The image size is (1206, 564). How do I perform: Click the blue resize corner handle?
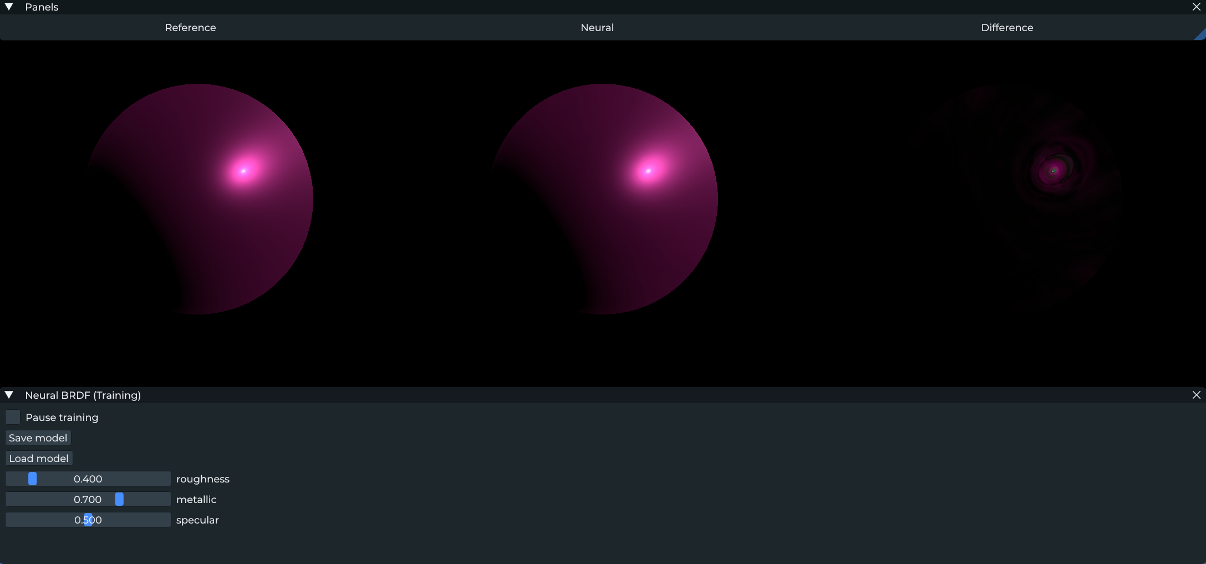pos(1202,34)
